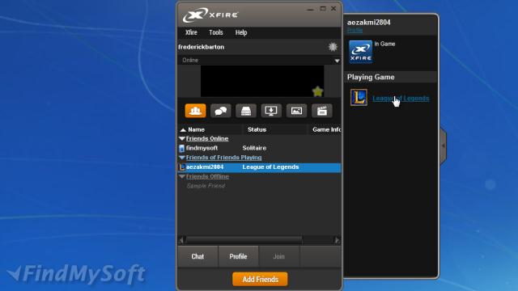The width and height of the screenshot is (518, 291).
Task: Click the Chat button
Action: tap(197, 256)
